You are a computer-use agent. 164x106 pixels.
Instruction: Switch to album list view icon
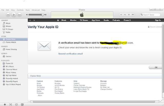tap(125, 15)
